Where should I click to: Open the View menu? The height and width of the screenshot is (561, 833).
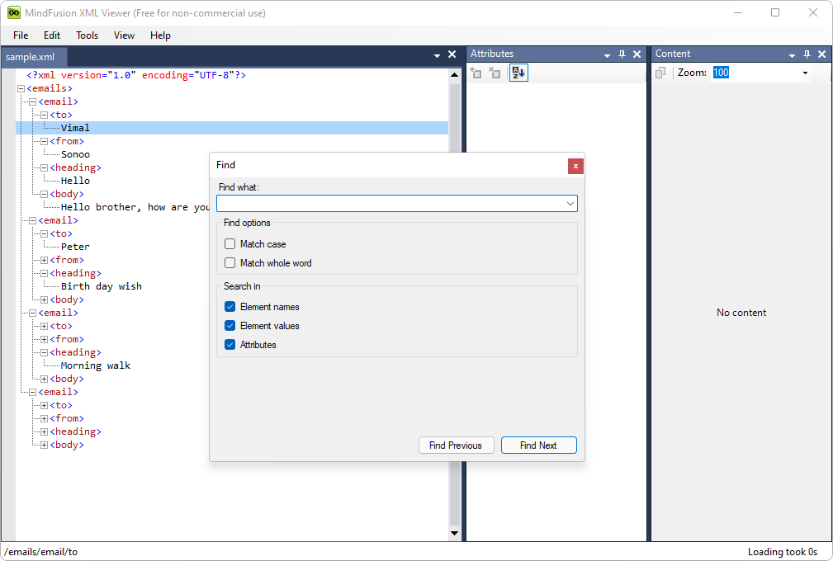point(124,35)
